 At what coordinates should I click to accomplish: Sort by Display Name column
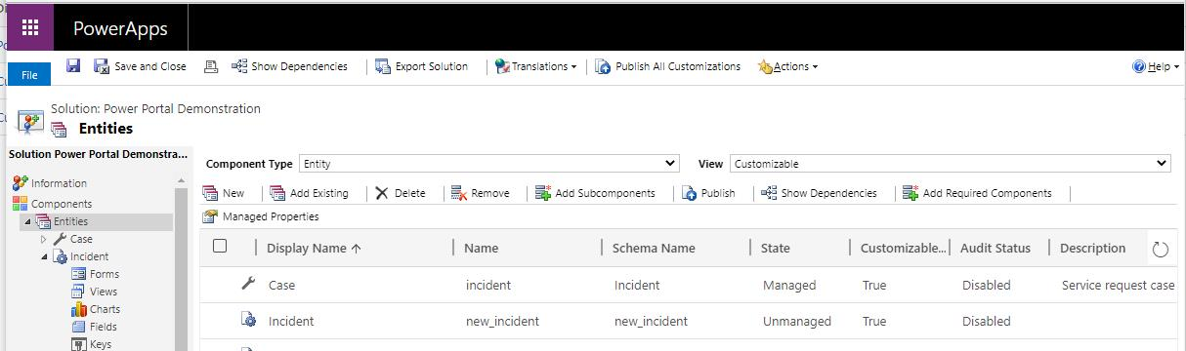tap(314, 249)
